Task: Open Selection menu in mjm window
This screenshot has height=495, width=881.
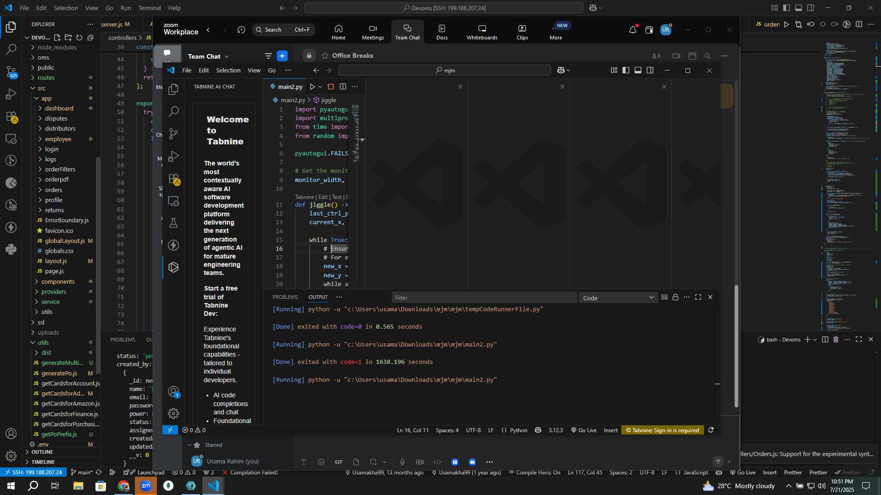Action: click(228, 70)
